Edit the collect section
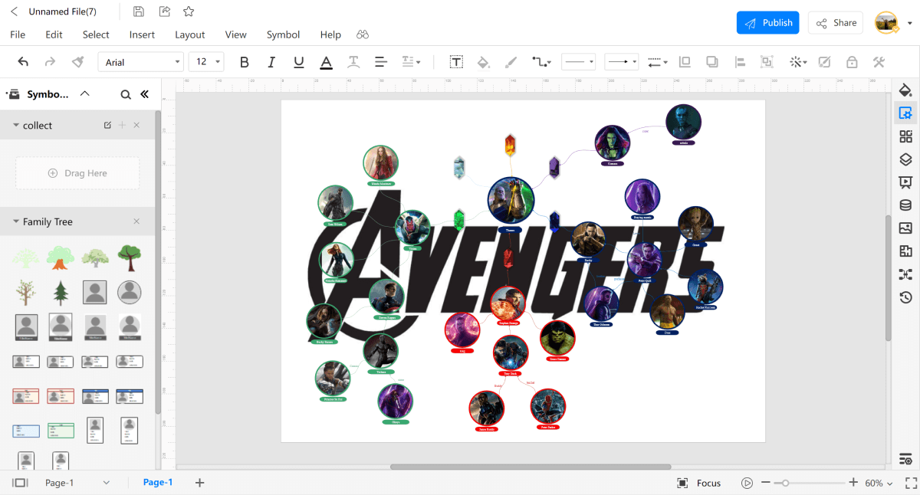The height and width of the screenshot is (495, 920). (x=107, y=125)
